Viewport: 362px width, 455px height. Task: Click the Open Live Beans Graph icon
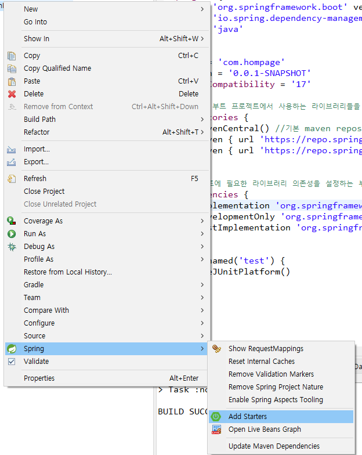216,429
